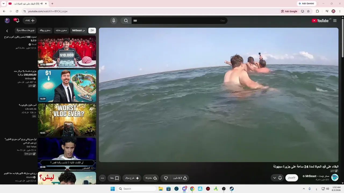
Task: Open Google Chrome from the taskbar
Action: pyautogui.click(x=192, y=189)
